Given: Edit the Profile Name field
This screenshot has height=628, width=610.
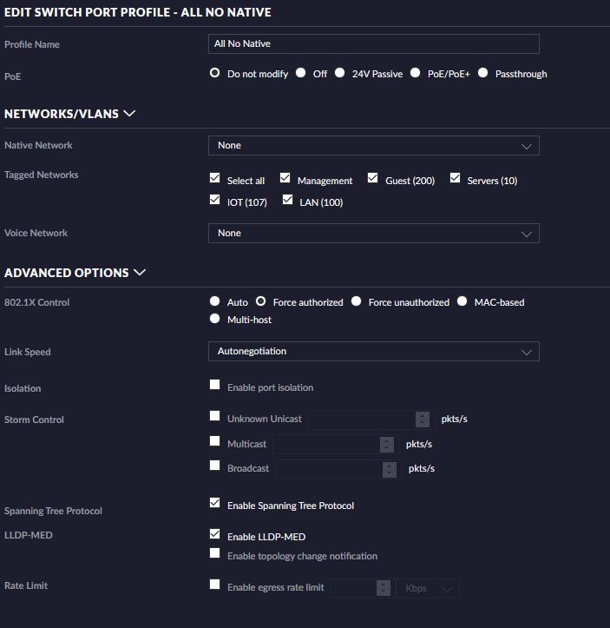Looking at the screenshot, I should pyautogui.click(x=374, y=43).
